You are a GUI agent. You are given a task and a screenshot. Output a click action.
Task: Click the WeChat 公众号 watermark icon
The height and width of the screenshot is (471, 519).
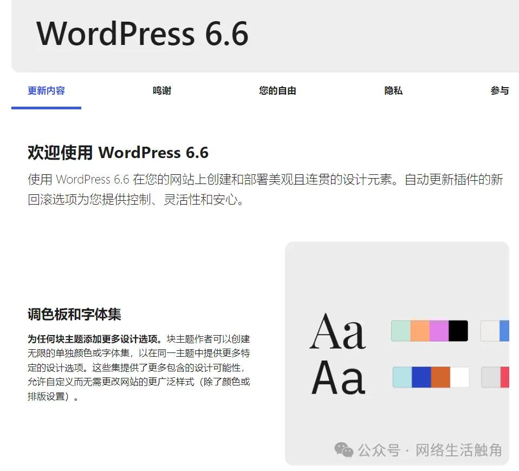pos(342,449)
